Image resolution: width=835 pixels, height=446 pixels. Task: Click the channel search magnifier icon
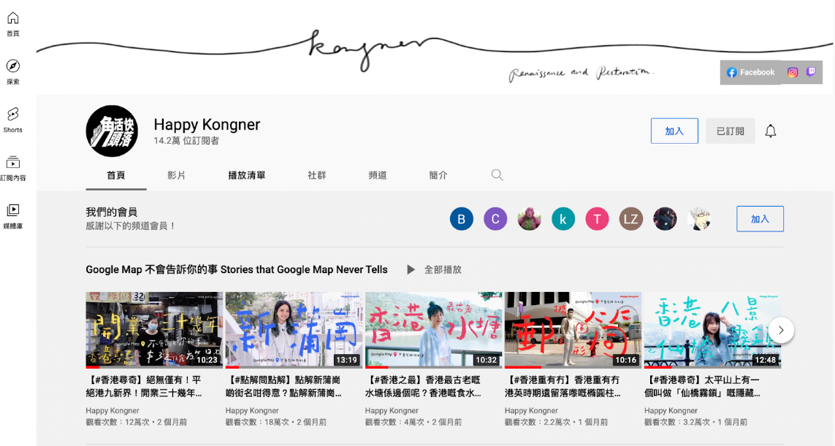(497, 175)
